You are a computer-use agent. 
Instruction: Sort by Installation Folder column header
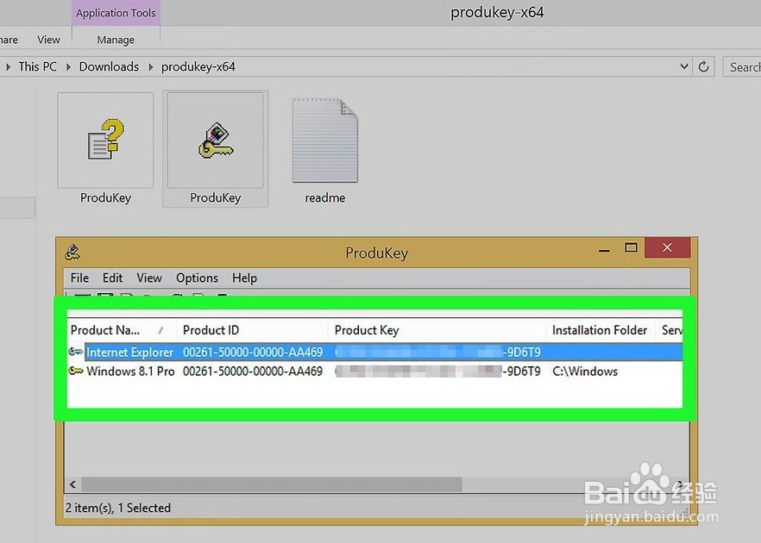click(x=600, y=330)
